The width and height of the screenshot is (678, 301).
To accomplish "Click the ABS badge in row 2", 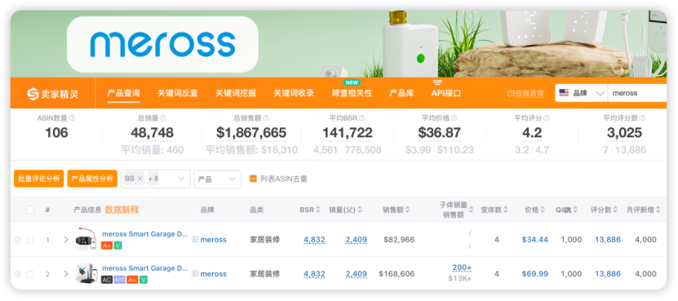I will [120, 280].
